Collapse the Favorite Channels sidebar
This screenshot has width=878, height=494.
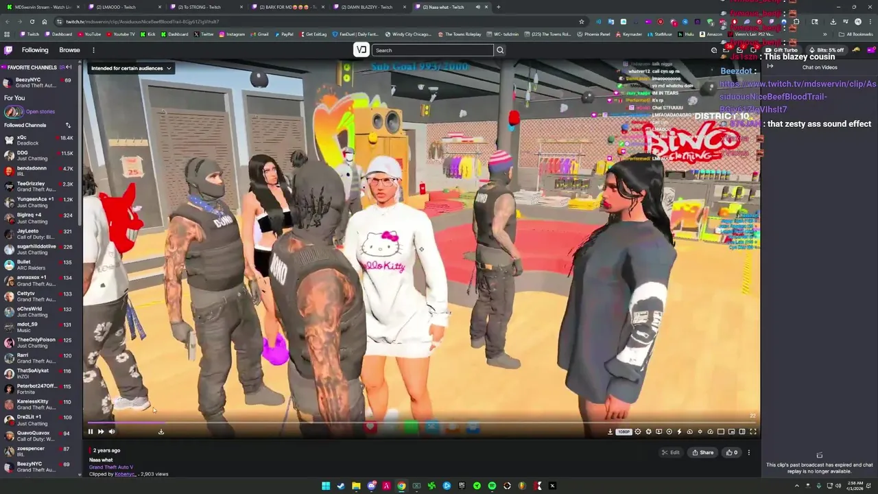click(x=69, y=67)
